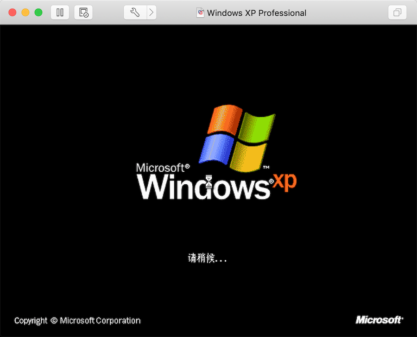417x337 pixels.
Task: Click the red close window button
Action: [x=12, y=12]
